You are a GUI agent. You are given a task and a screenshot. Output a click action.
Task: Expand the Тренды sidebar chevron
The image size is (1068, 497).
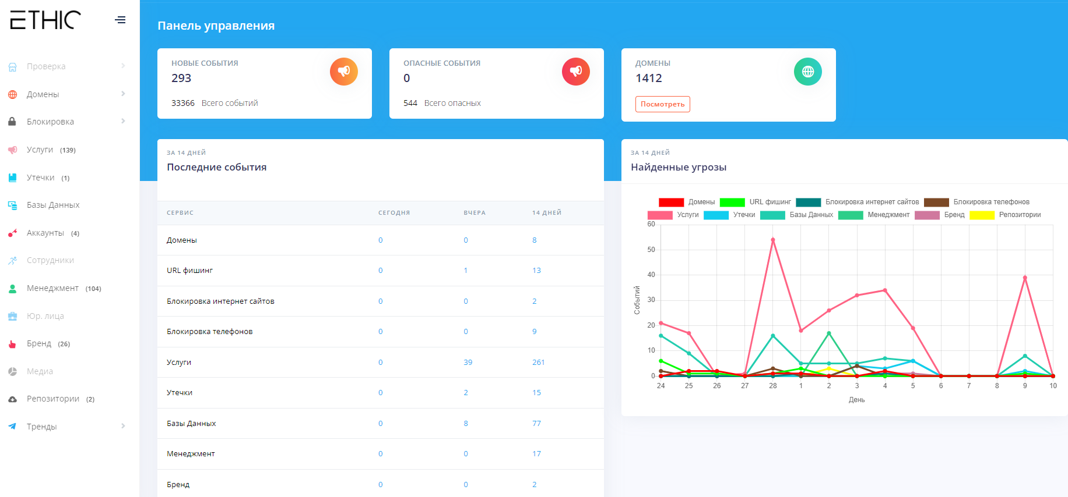[123, 426]
